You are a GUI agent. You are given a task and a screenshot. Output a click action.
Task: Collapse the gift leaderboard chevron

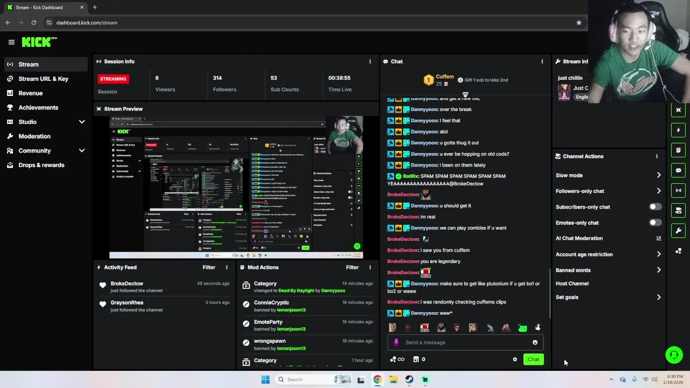coord(465,95)
